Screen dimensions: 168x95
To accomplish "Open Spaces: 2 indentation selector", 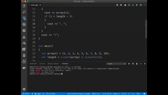I will pyautogui.click(x=117, y=94).
